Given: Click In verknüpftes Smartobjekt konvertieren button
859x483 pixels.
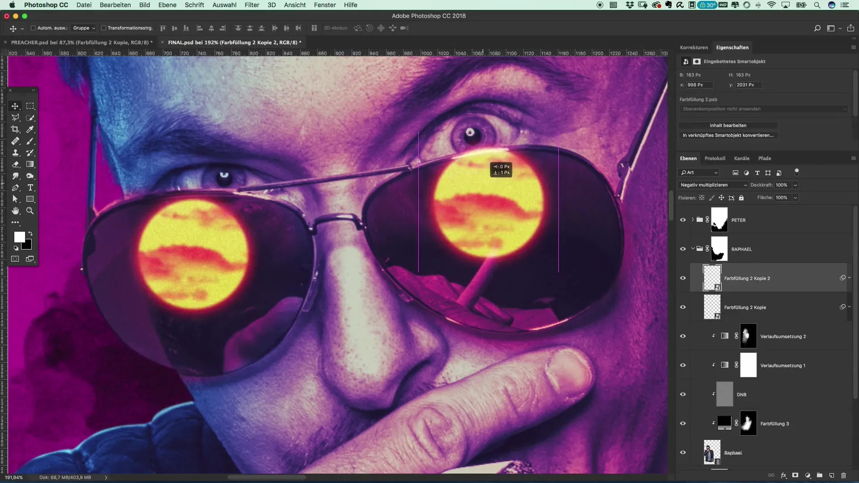Looking at the screenshot, I should [x=728, y=136].
